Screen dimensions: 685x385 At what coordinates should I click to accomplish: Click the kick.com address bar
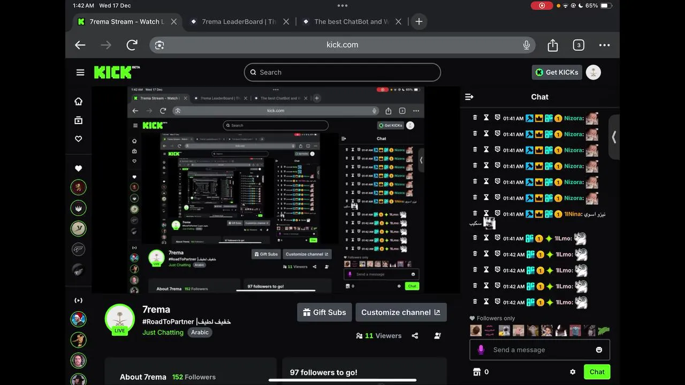[342, 45]
